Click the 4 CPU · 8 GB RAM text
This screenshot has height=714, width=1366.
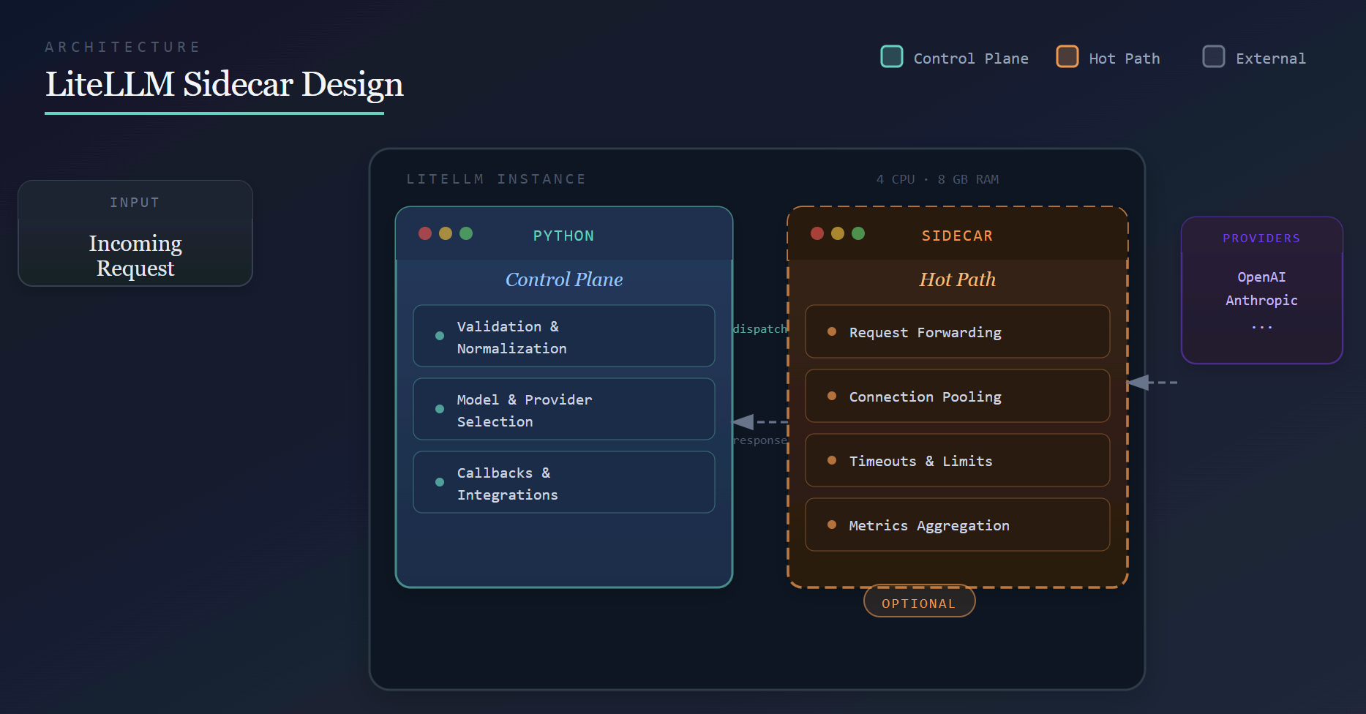click(x=937, y=179)
